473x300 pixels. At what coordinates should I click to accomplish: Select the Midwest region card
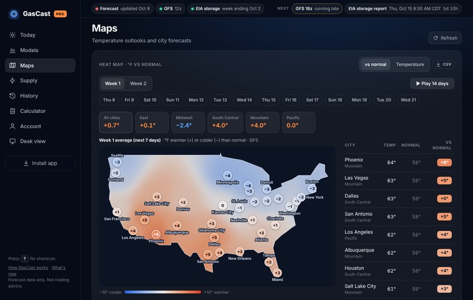(188, 122)
